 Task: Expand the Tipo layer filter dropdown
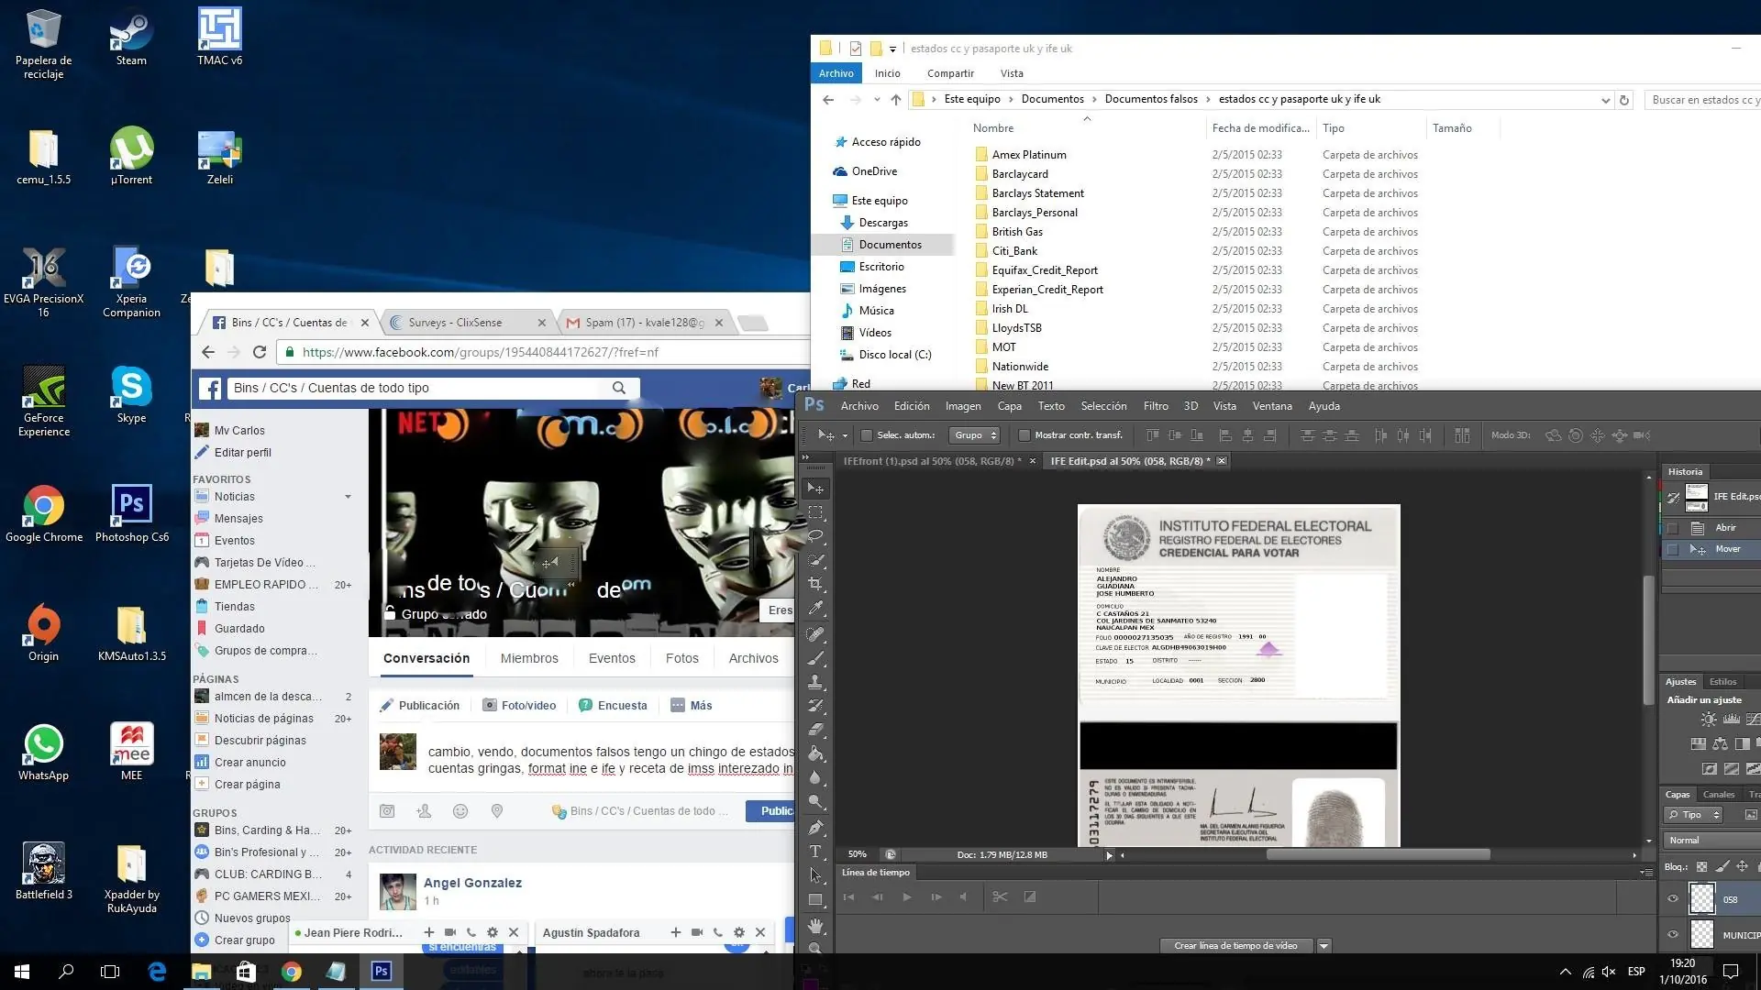[1694, 815]
